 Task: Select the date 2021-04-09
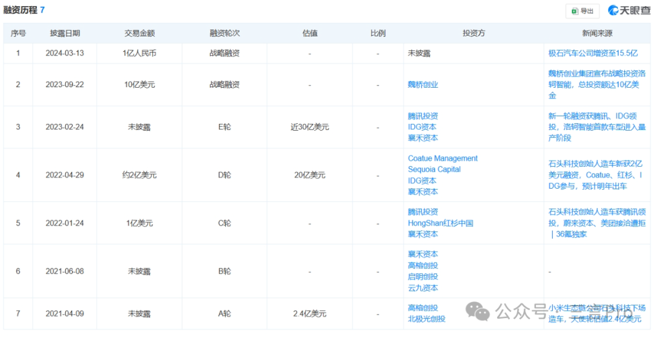65,313
